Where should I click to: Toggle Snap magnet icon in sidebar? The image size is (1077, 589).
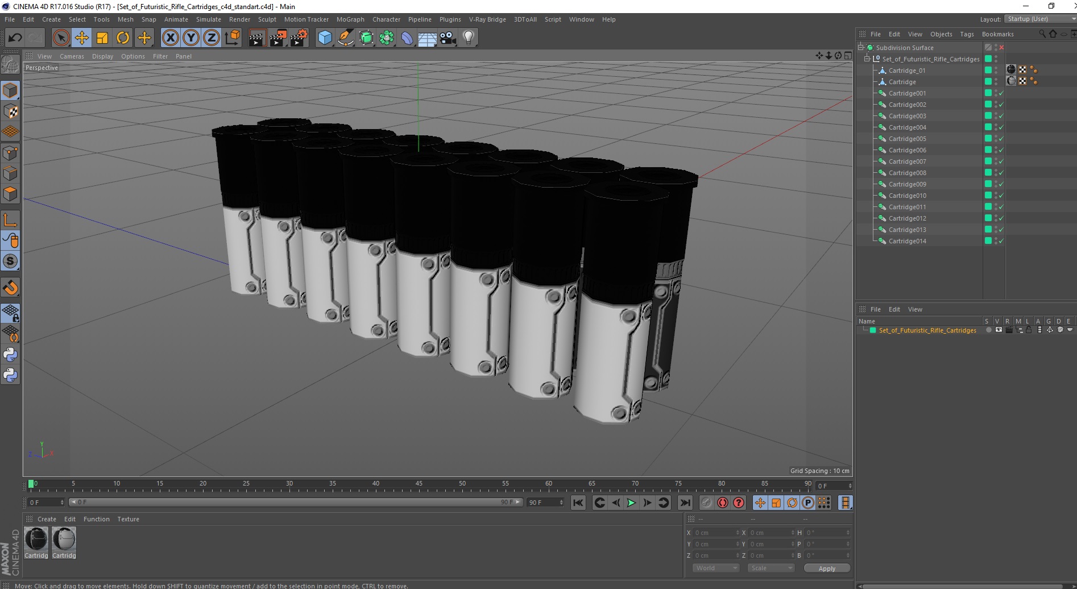point(10,288)
